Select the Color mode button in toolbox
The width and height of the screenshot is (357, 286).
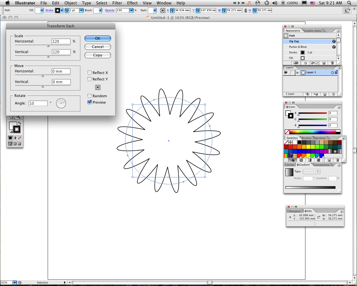point(10,138)
